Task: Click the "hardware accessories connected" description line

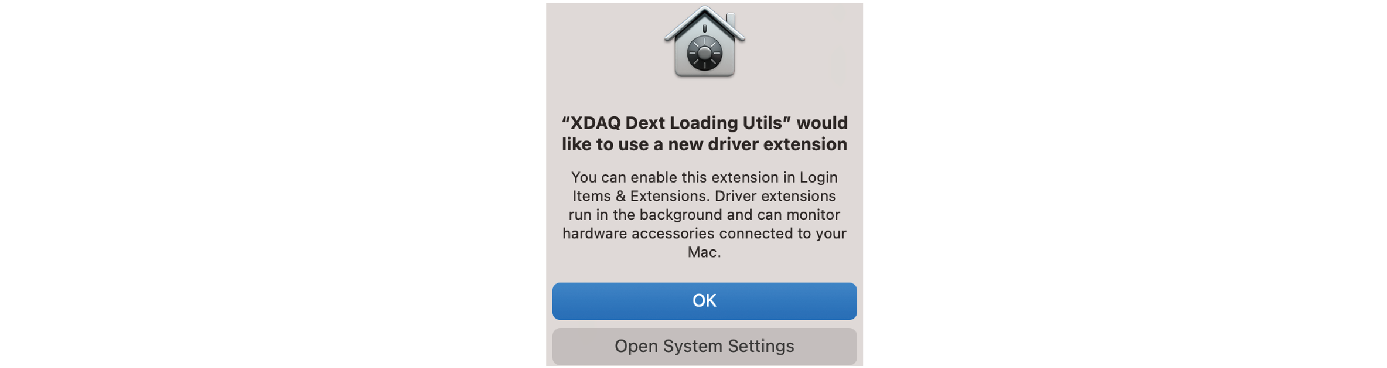Action: pyautogui.click(x=704, y=233)
